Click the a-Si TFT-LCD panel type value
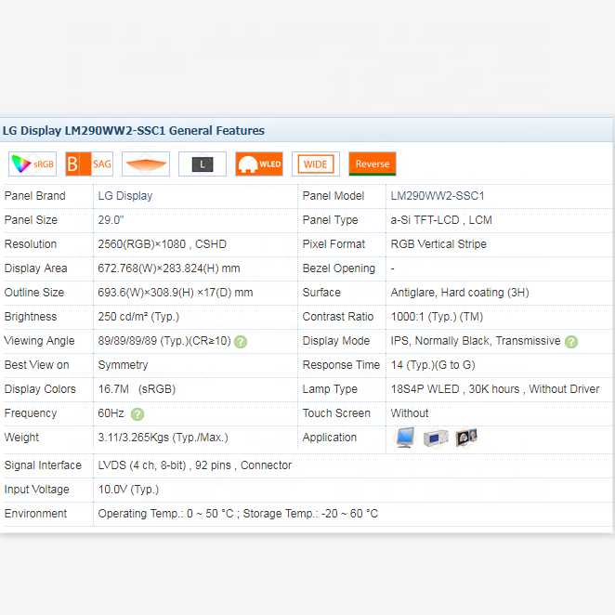 (441, 220)
